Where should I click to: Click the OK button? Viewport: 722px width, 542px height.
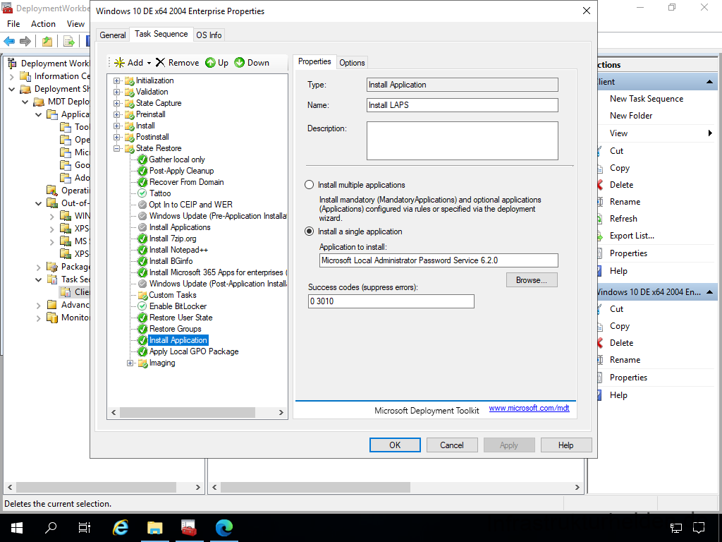point(395,445)
